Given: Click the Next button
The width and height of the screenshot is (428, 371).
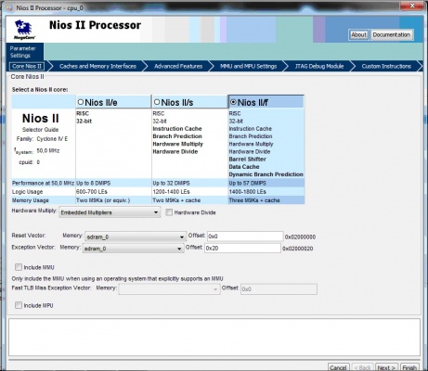Looking at the screenshot, I should point(386,367).
